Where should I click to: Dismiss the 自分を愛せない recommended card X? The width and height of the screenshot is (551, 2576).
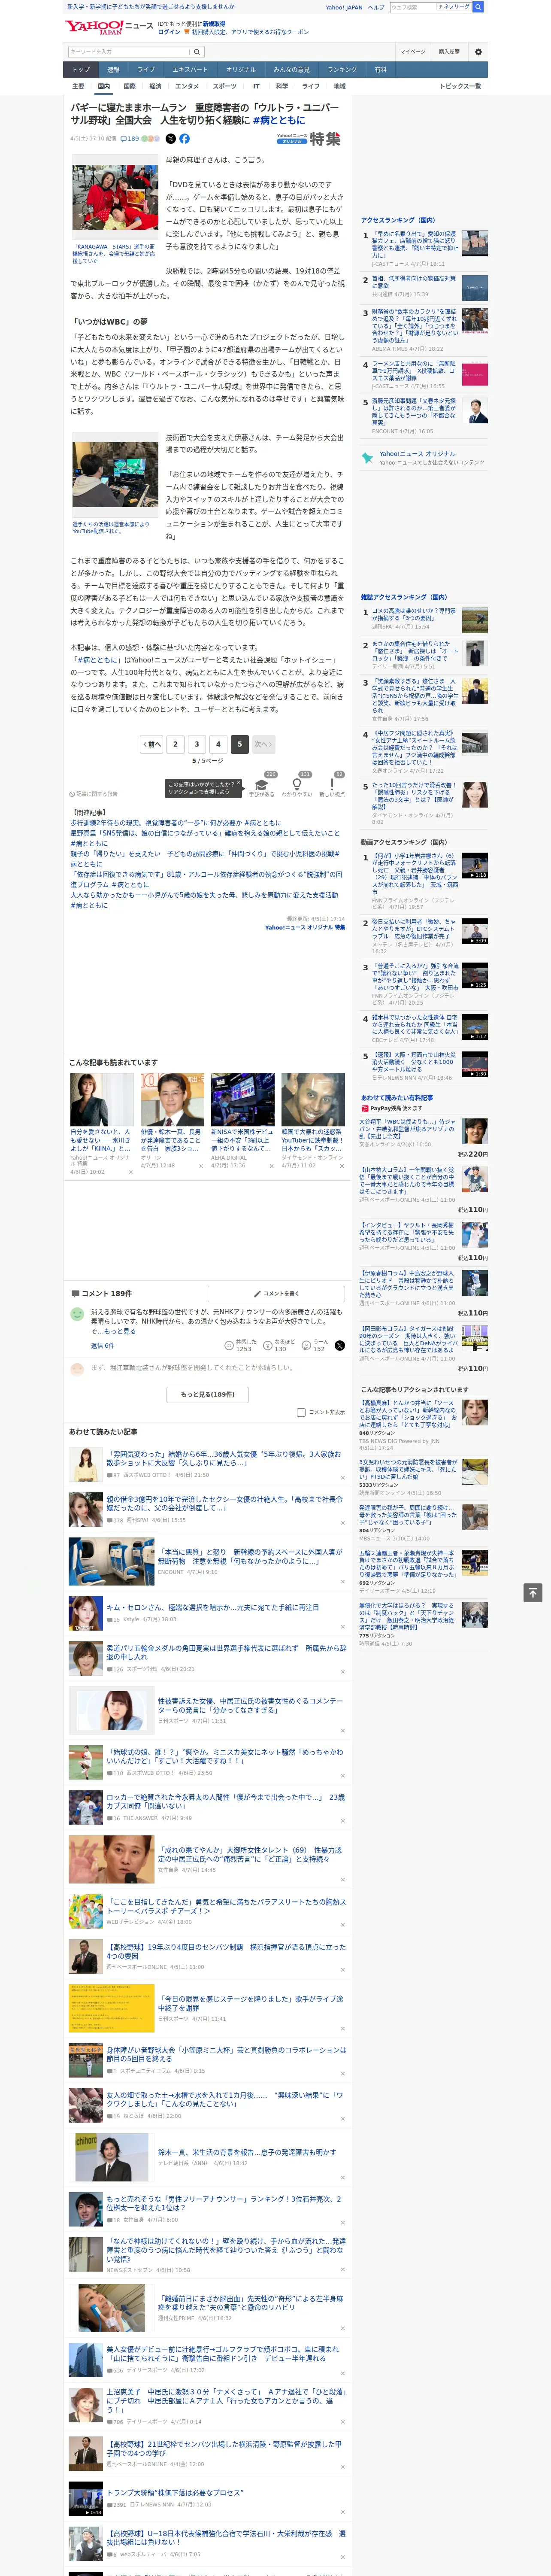pyautogui.click(x=130, y=1172)
